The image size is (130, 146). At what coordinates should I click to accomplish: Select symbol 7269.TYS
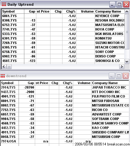click(x=9, y=43)
